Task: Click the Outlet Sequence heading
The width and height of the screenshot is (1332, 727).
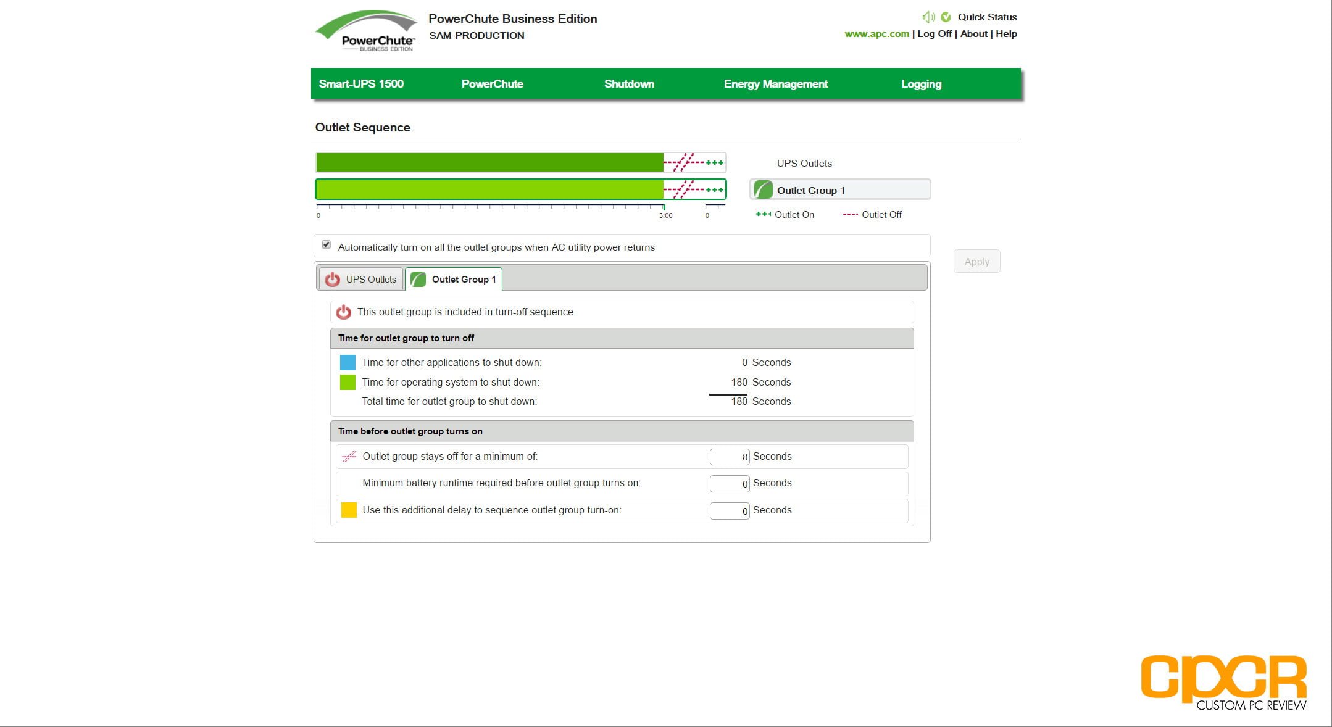Action: point(362,127)
